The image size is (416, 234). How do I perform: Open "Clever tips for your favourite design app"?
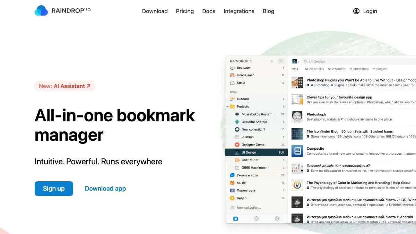click(339, 97)
